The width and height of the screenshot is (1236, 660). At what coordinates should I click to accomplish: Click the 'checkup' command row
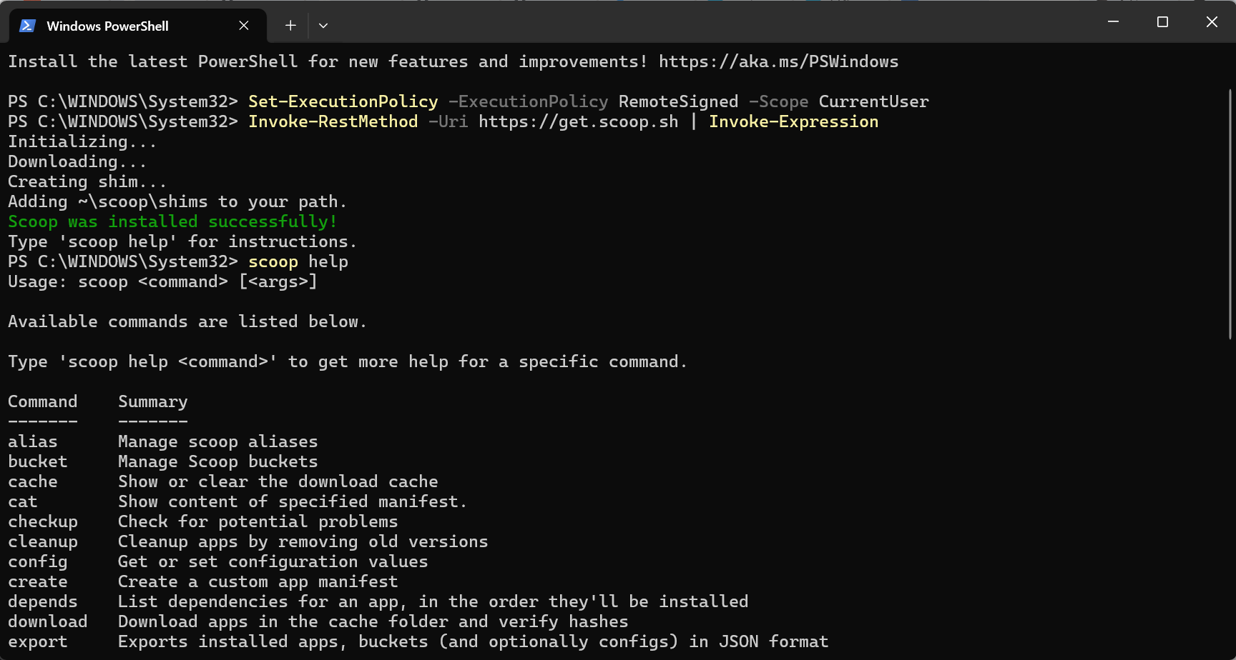coord(203,521)
